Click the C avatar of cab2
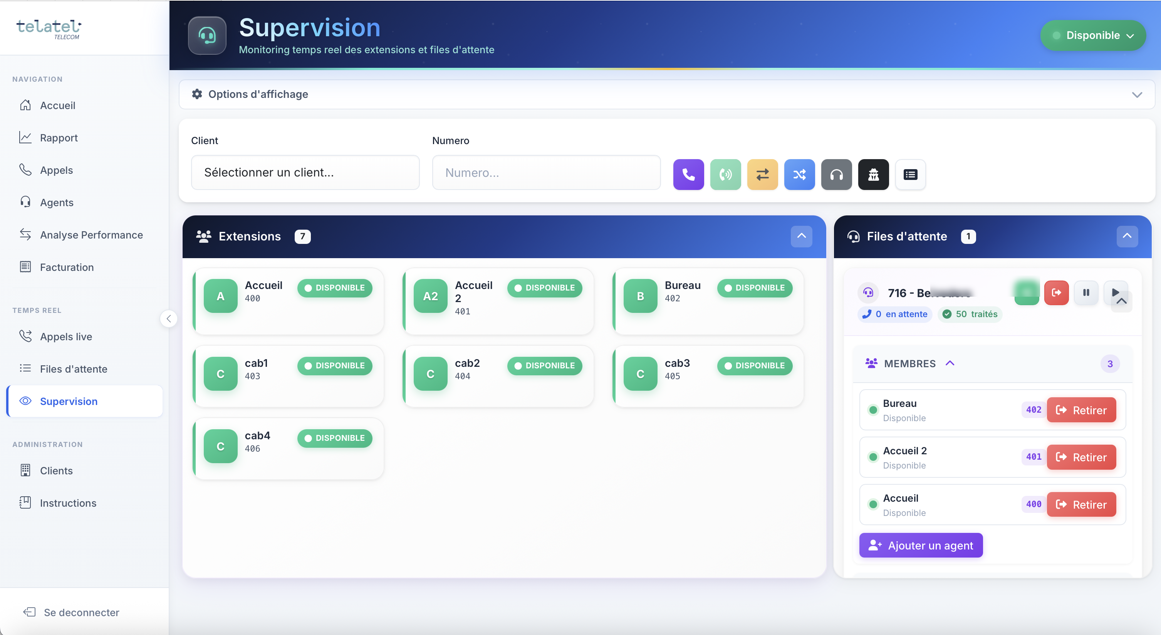The width and height of the screenshot is (1161, 635). [430, 374]
